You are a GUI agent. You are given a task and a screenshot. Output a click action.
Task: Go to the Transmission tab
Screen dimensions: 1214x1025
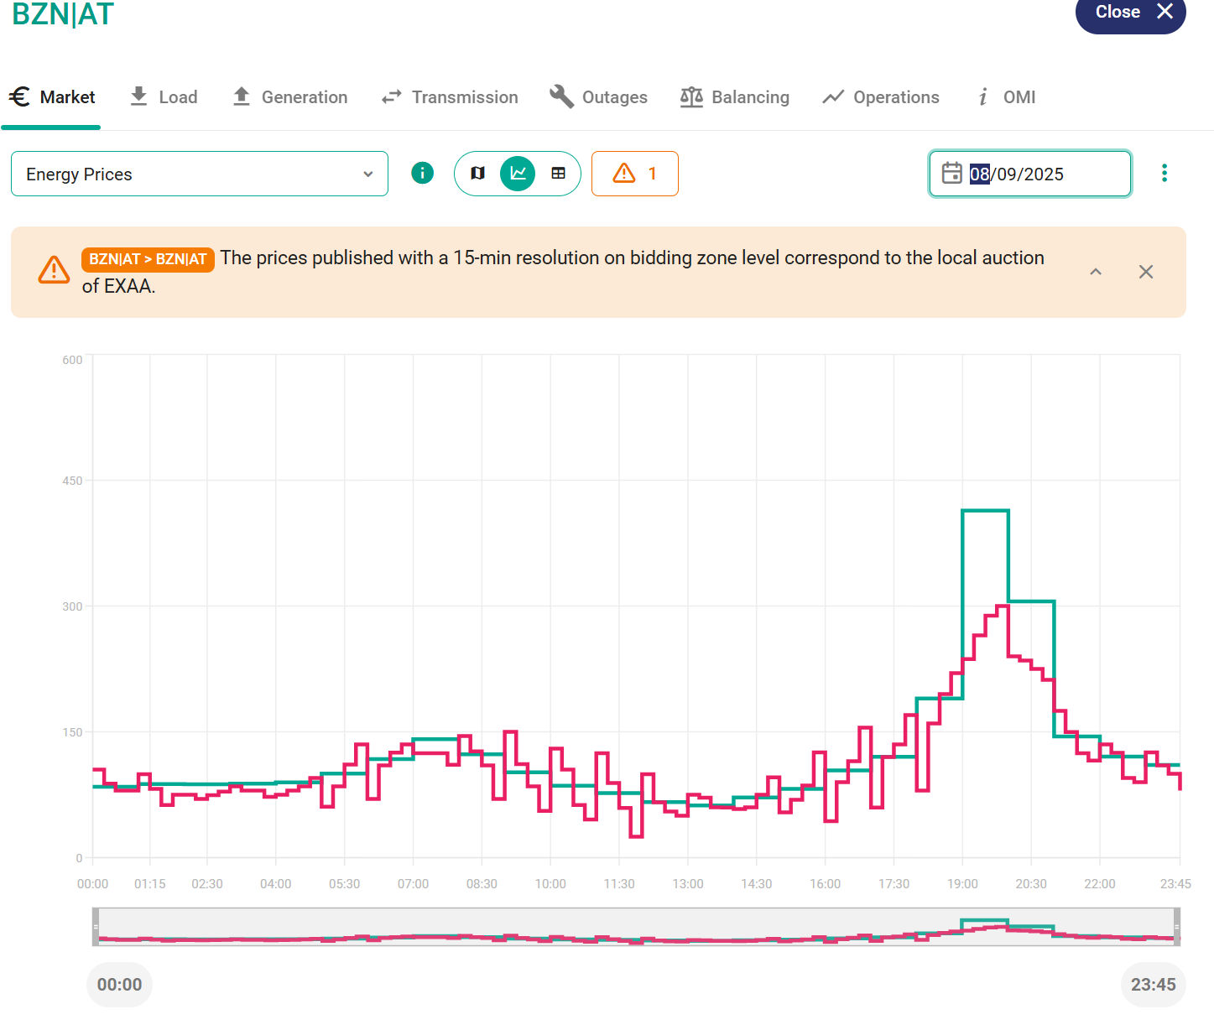click(450, 97)
